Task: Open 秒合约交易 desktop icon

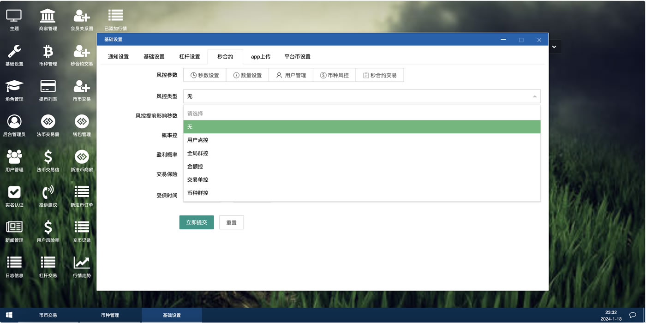Action: tap(82, 55)
